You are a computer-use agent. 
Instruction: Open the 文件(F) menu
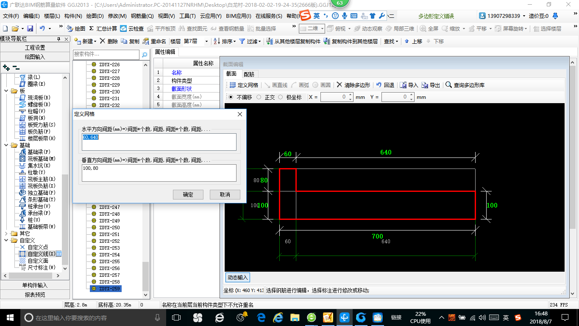[x=11, y=16]
